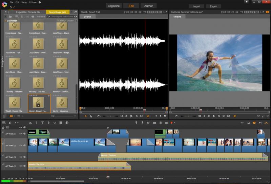Switch to Project Bin tab
This screenshot has width=271, height=184.
pos(28,12)
